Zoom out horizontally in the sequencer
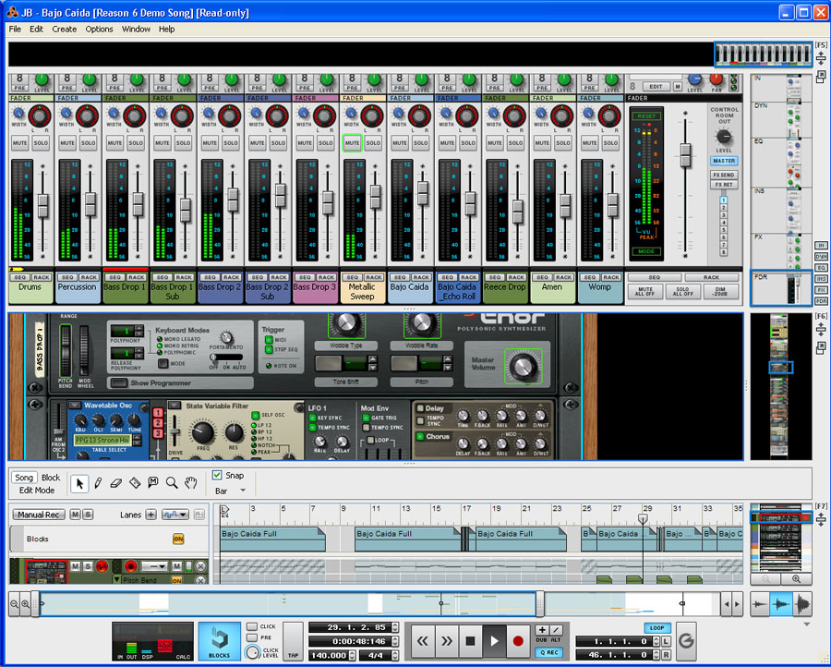Viewport: 831px width, 667px height. click(14, 604)
